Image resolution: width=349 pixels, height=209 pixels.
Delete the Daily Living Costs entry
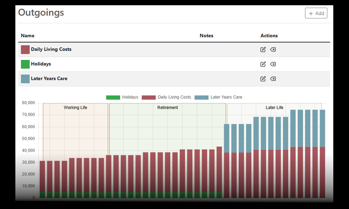click(x=273, y=49)
